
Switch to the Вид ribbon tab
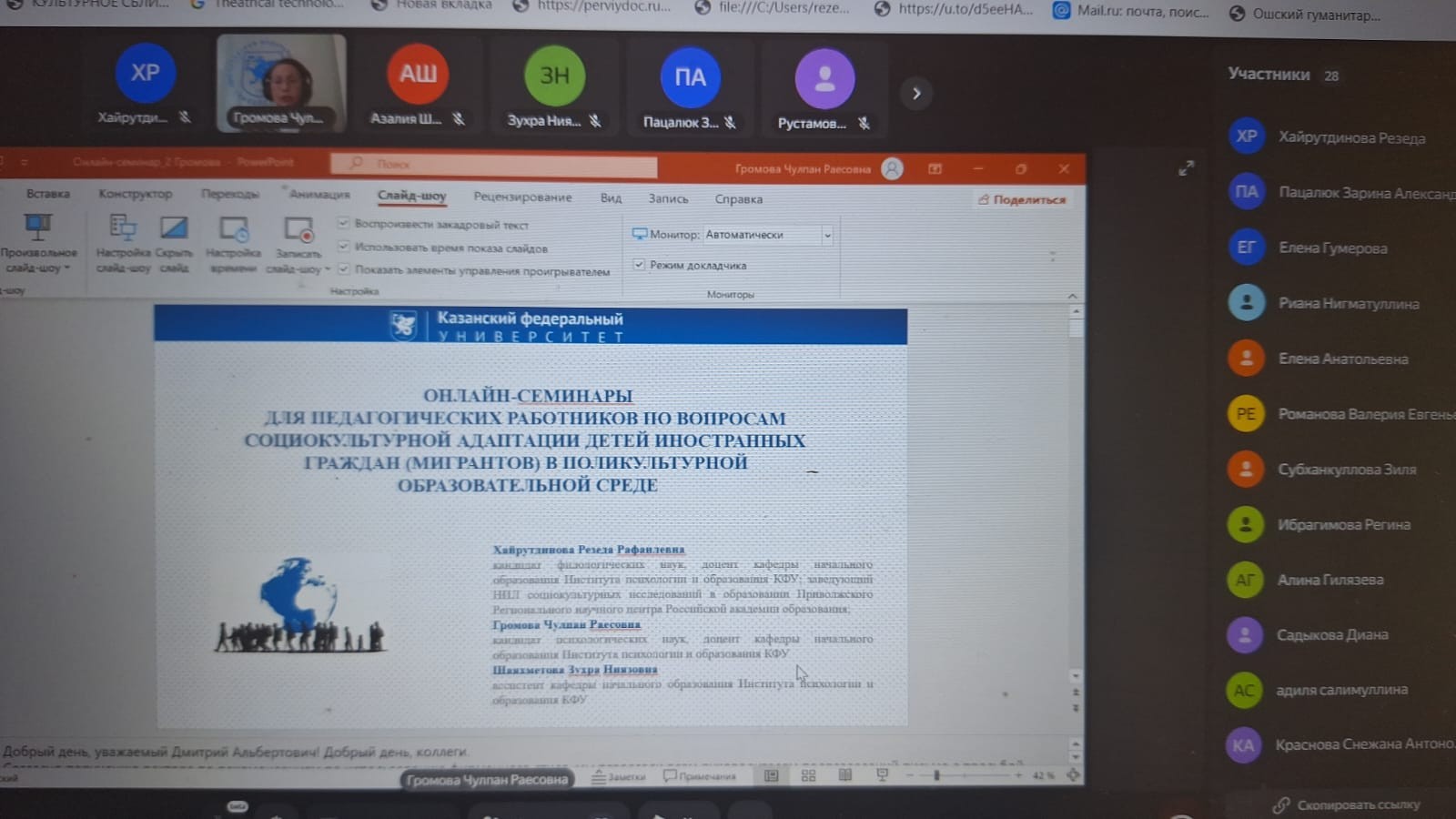click(x=611, y=197)
